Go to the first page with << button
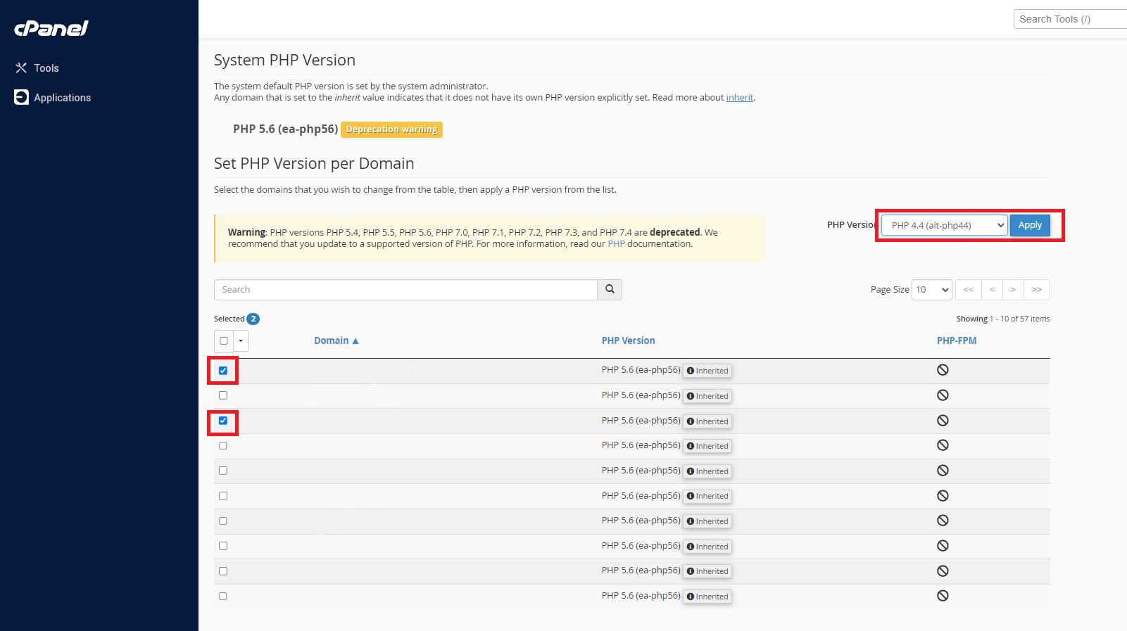 969,290
